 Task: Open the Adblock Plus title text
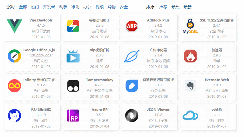[158, 20]
